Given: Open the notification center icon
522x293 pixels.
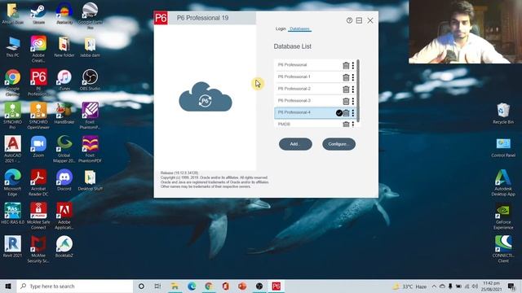Looking at the screenshot, I should (511, 286).
